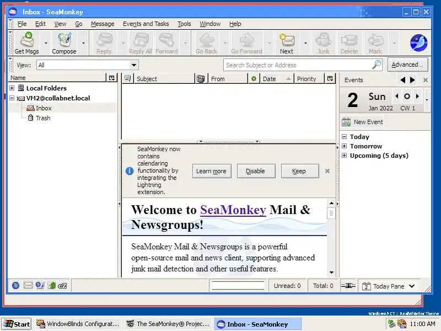Open the View filter combo box
The width and height of the screenshot is (441, 331).
coord(88,65)
